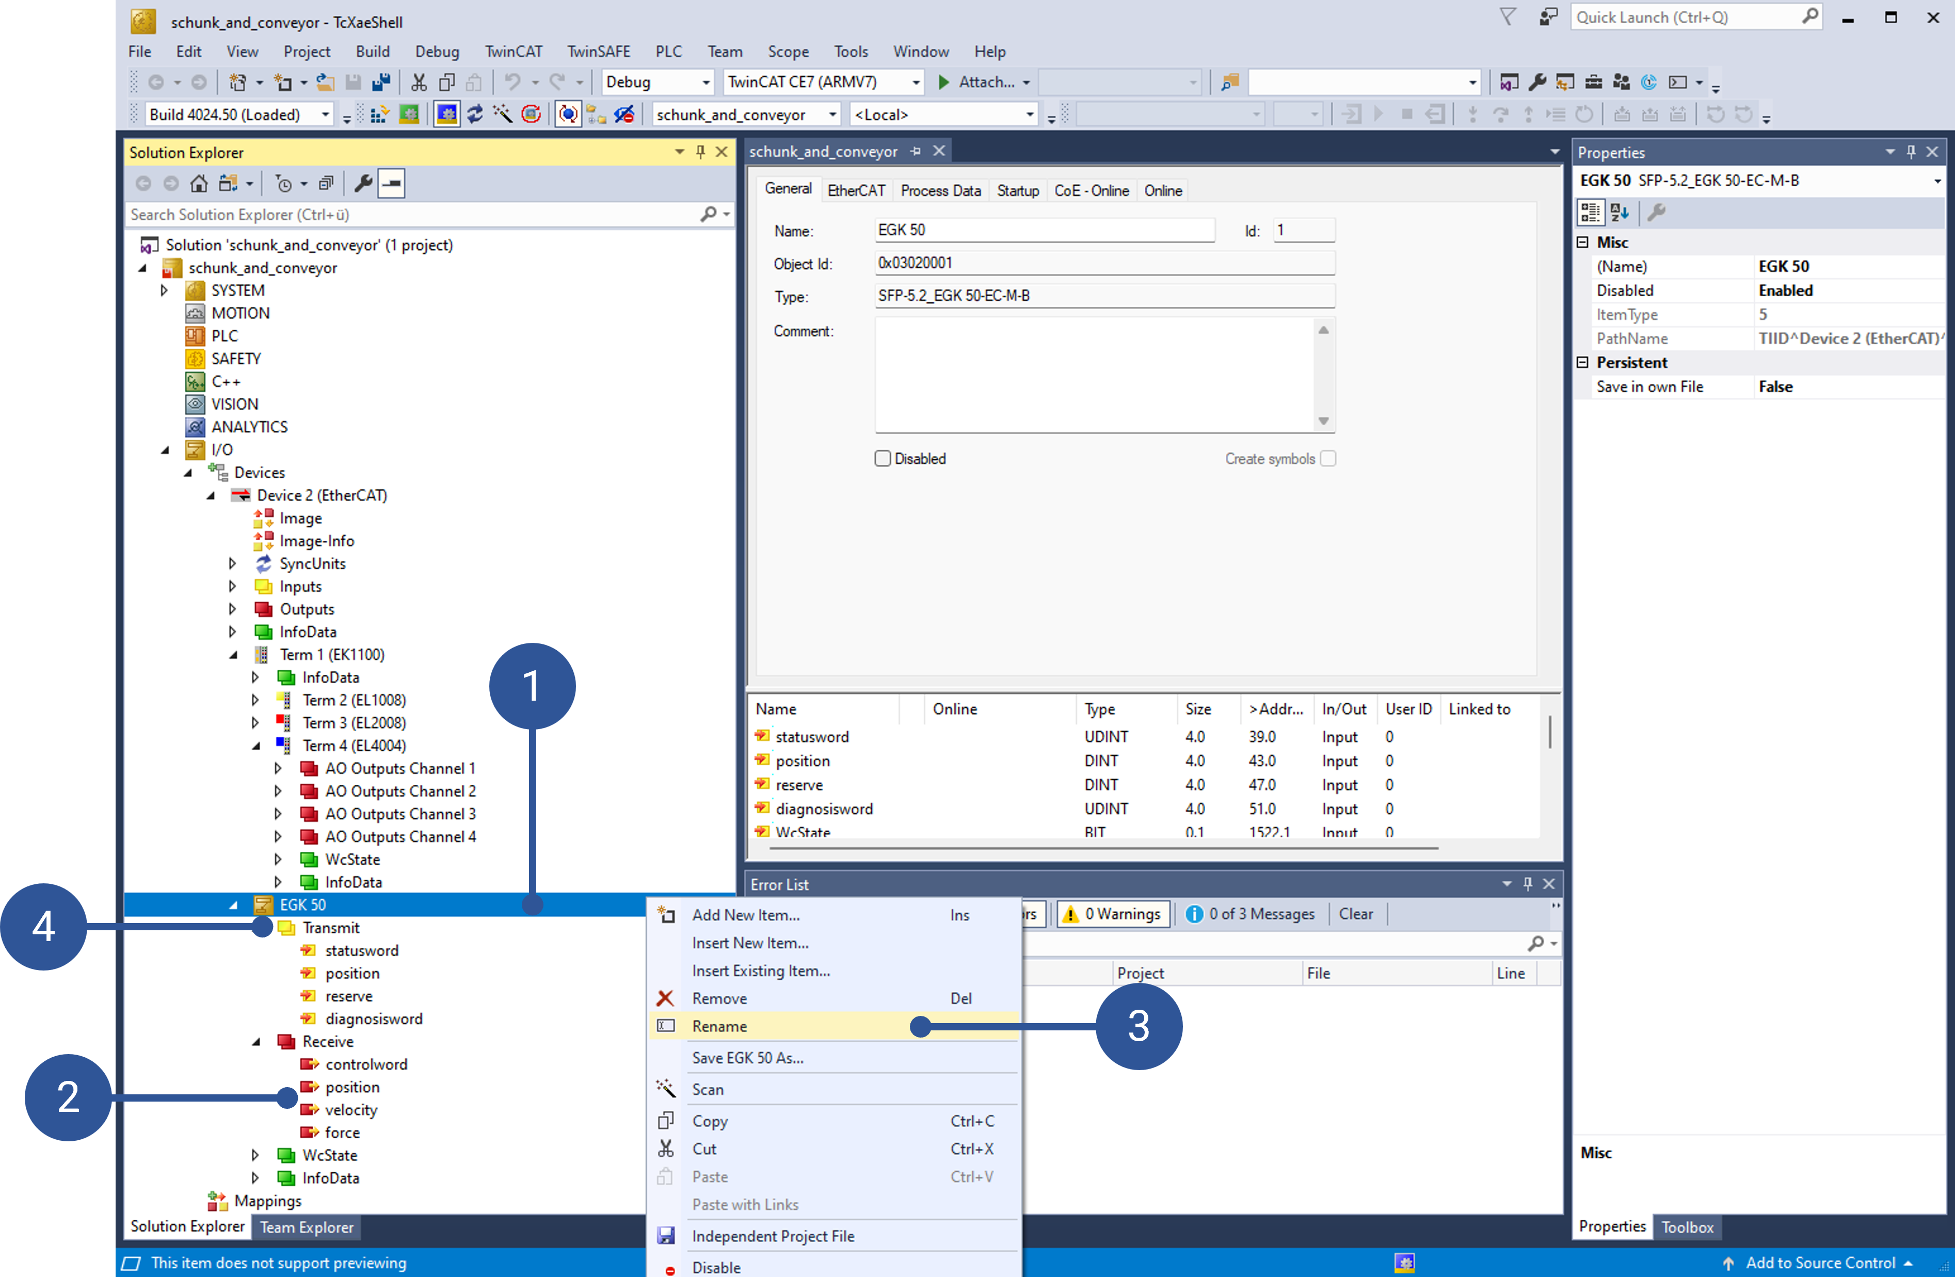Click the Save All toolbar icon

point(381,82)
